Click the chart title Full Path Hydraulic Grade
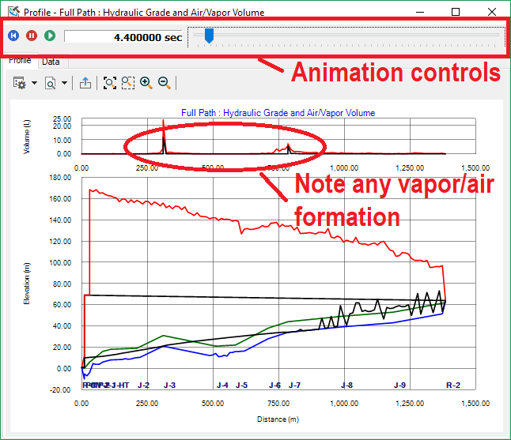 [278, 113]
